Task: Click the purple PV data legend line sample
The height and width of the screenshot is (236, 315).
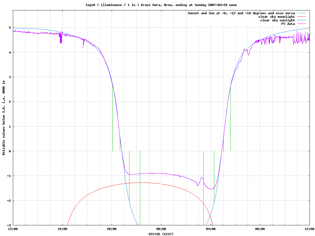Action: point(301,24)
